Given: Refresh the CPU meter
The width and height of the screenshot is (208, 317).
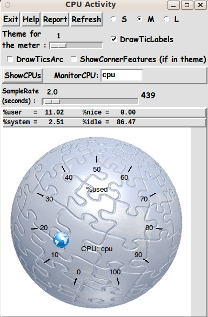Looking at the screenshot, I should [86, 19].
